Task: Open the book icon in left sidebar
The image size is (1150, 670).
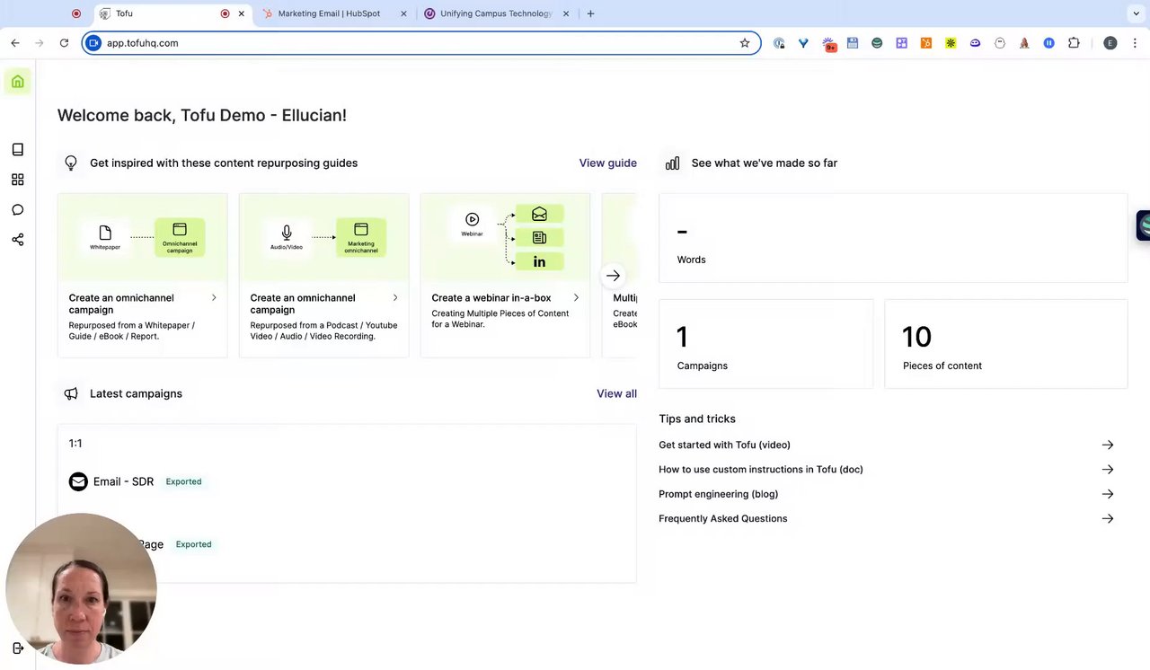Action: point(17,150)
